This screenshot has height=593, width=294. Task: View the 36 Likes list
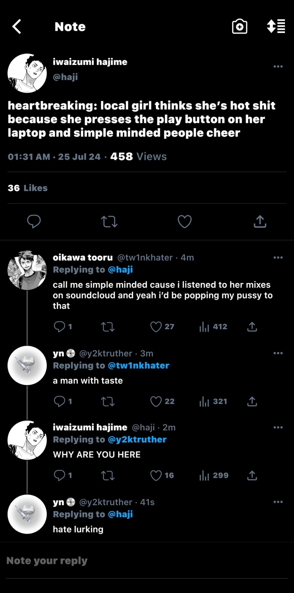(28, 188)
